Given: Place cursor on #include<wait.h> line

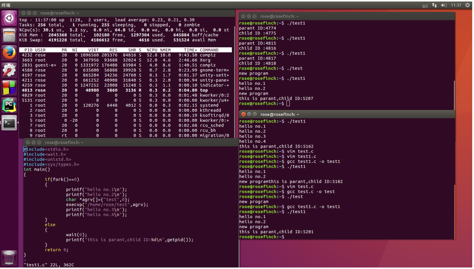Looking at the screenshot, I should pyautogui.click(x=45, y=154).
